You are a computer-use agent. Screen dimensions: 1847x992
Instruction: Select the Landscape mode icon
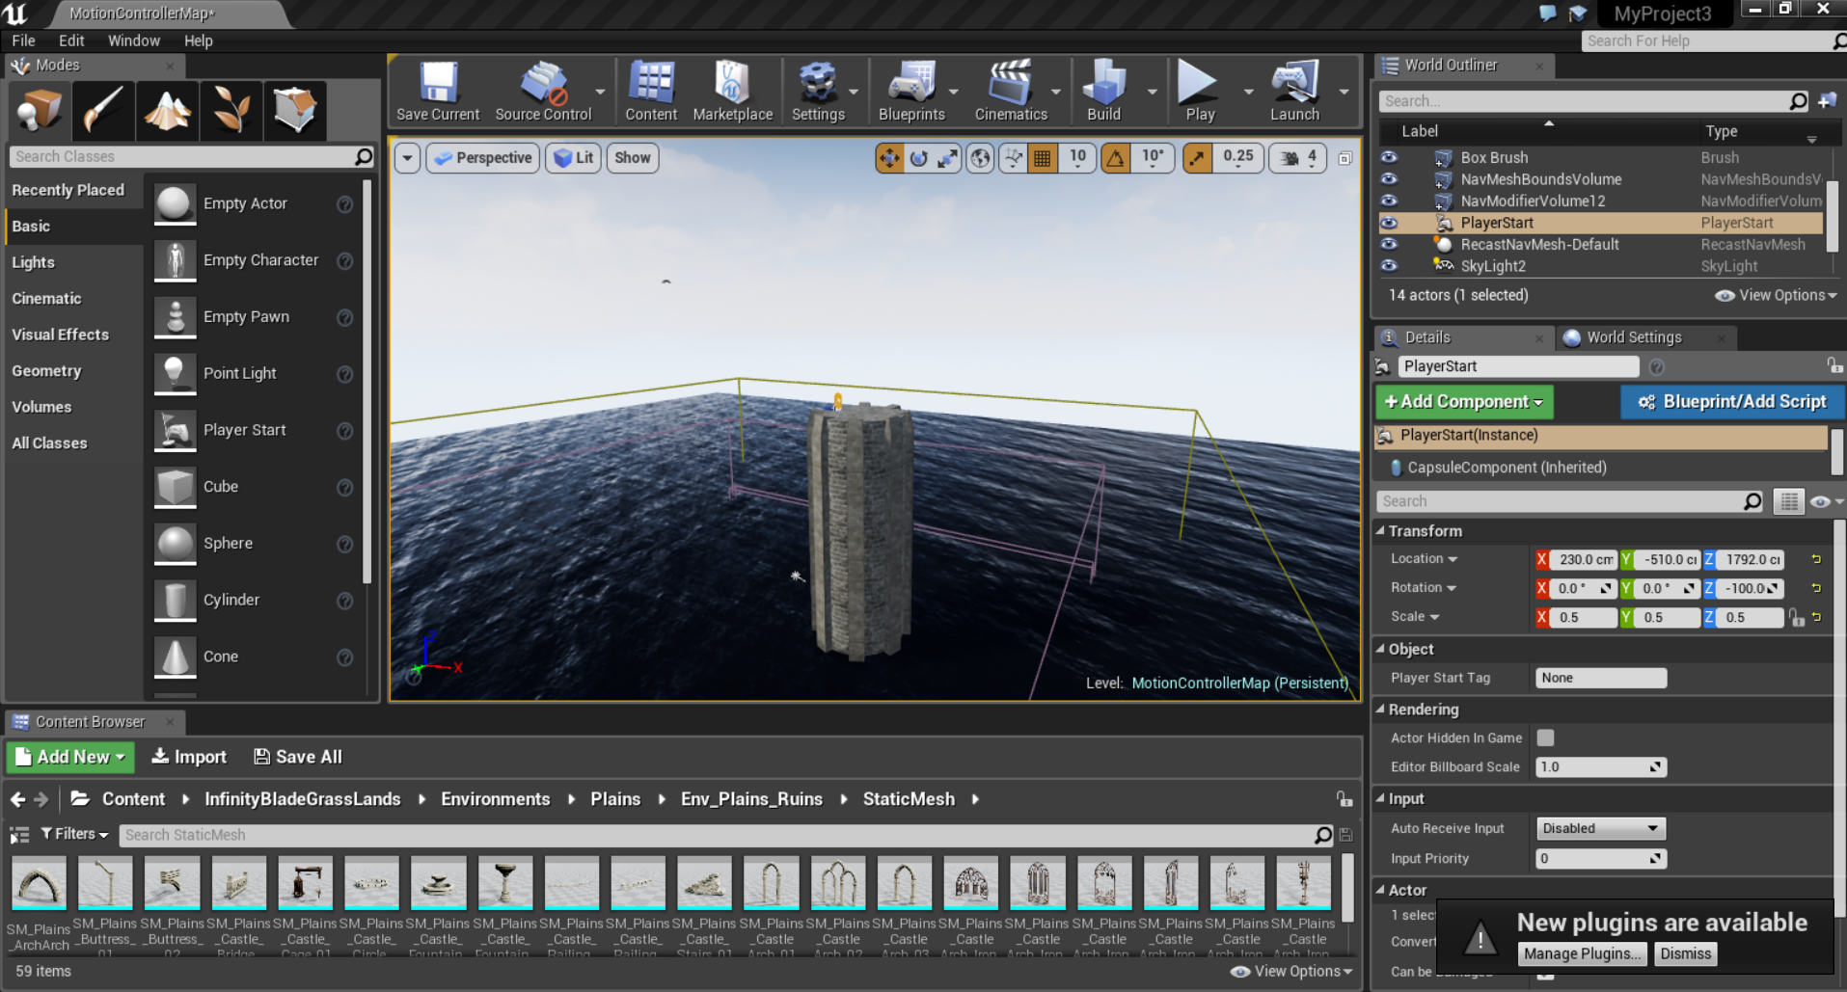click(x=167, y=109)
